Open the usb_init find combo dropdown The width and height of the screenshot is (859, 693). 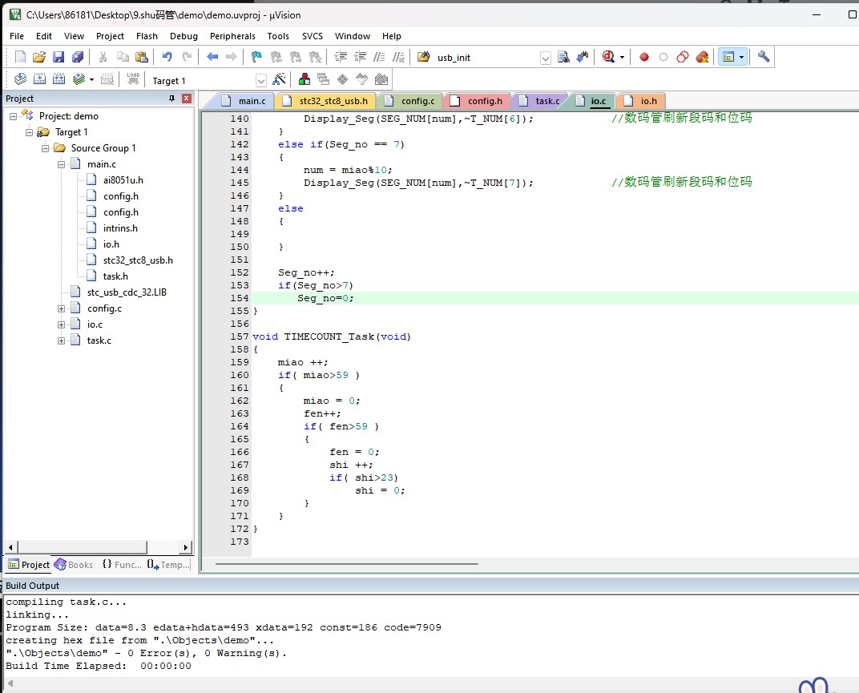click(545, 58)
